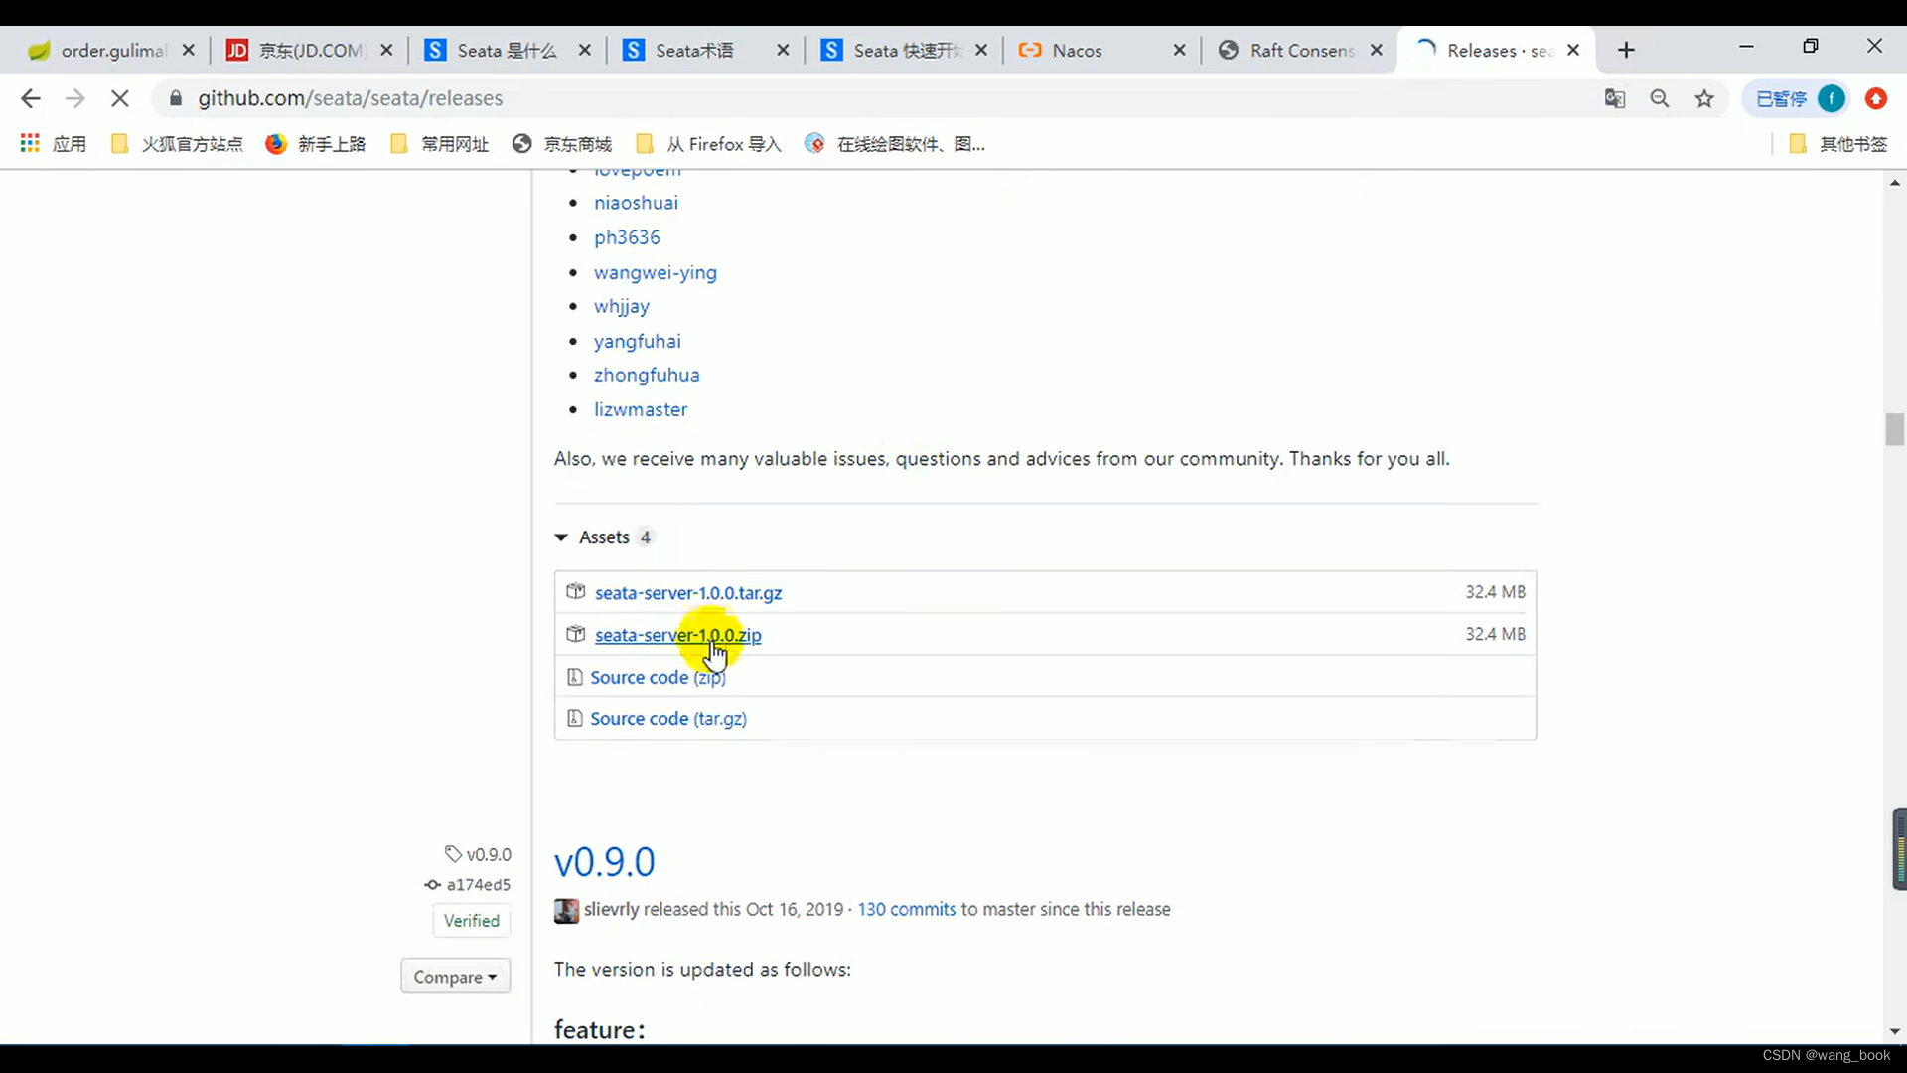
Task: Click the forward navigation arrow
Action: click(74, 98)
